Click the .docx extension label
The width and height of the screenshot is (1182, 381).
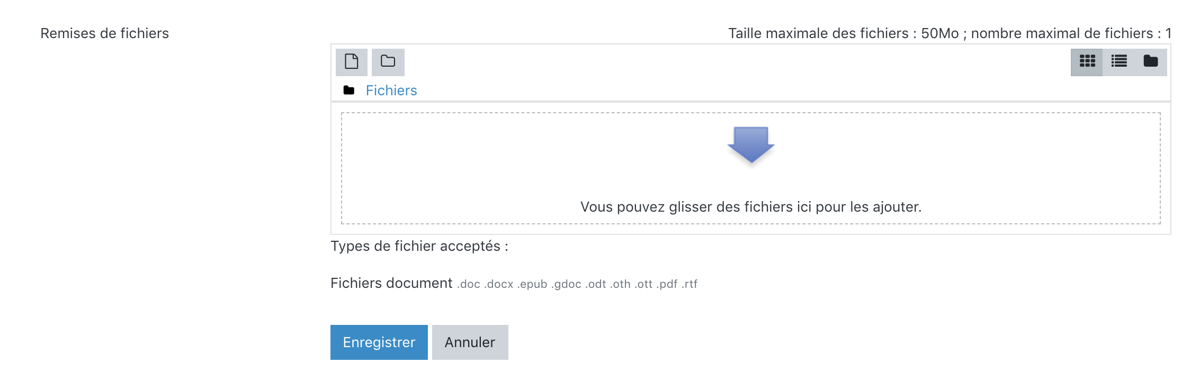click(498, 284)
